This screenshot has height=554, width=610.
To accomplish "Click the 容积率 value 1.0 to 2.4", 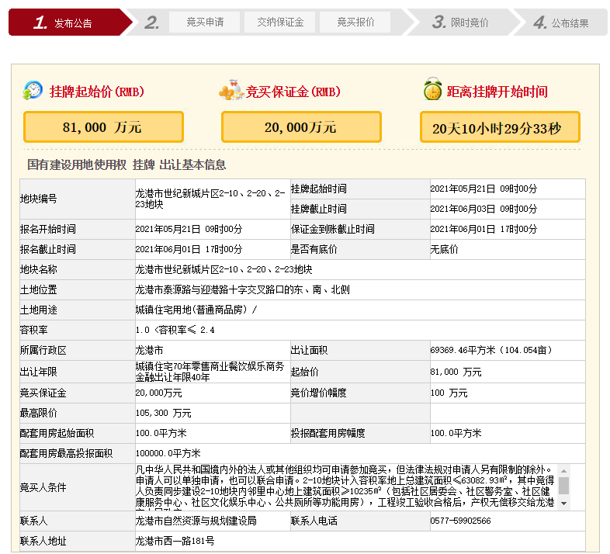I will [175, 330].
